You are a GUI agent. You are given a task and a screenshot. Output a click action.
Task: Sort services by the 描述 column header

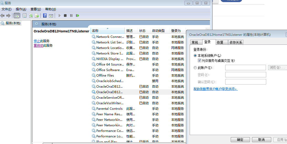coord(131,31)
